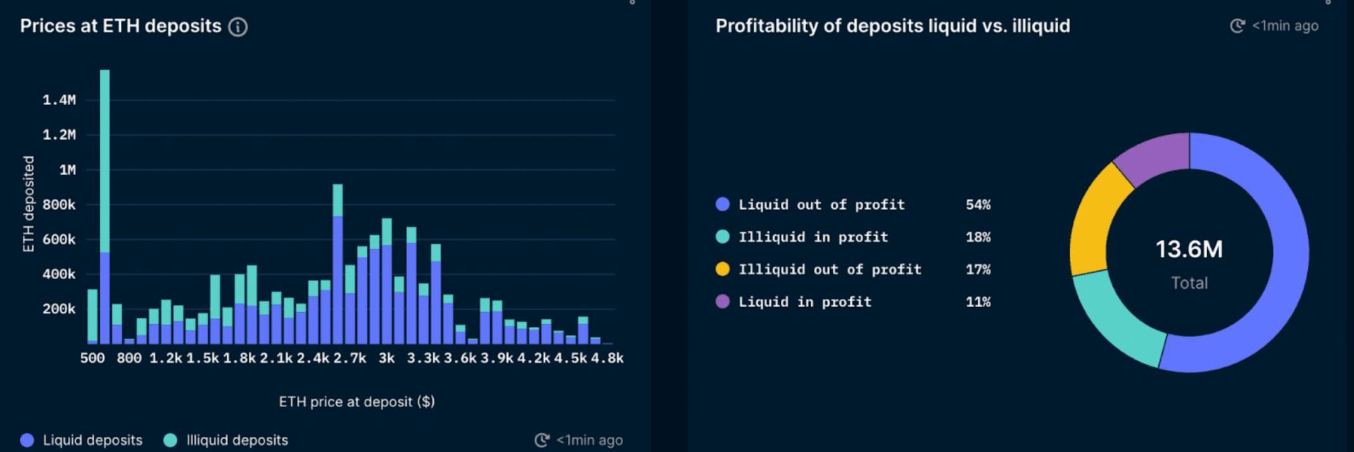
Task: Click the refresh icon in the Profitability panel header
Action: tap(1237, 26)
